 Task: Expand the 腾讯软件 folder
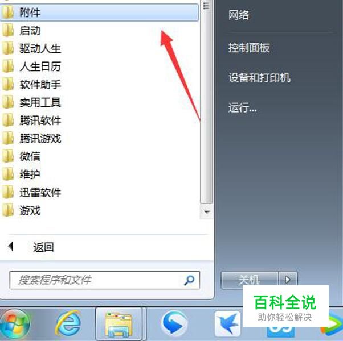(x=99, y=120)
